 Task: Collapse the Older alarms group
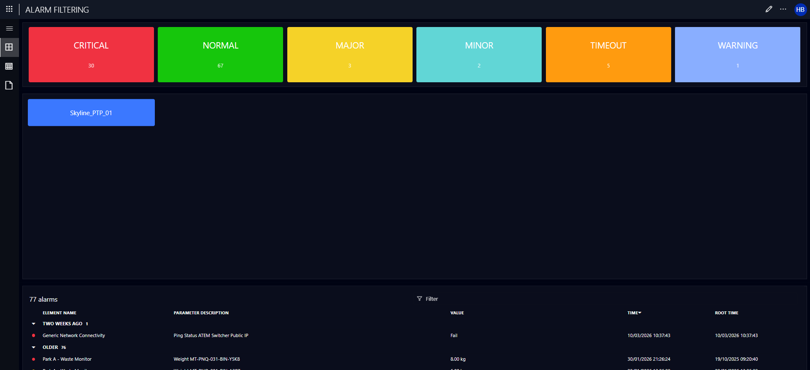point(34,347)
